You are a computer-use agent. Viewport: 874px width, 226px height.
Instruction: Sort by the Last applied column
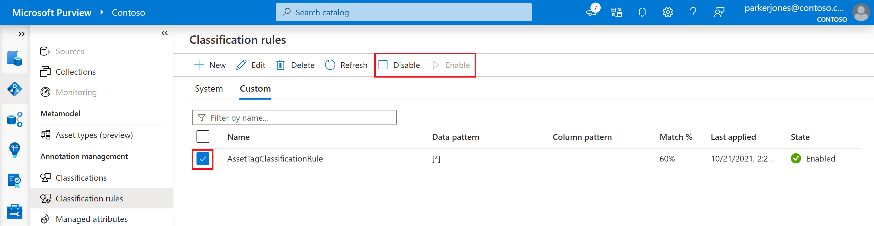click(x=733, y=137)
